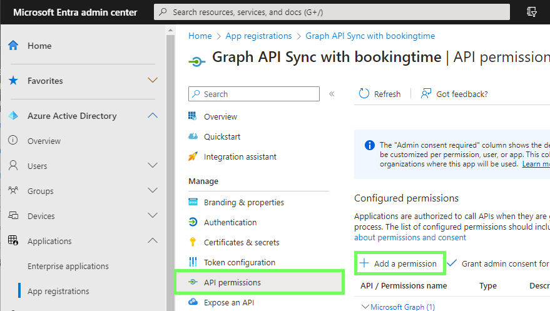Click the Groups people icon
This screenshot has width=550, height=311.
point(13,190)
